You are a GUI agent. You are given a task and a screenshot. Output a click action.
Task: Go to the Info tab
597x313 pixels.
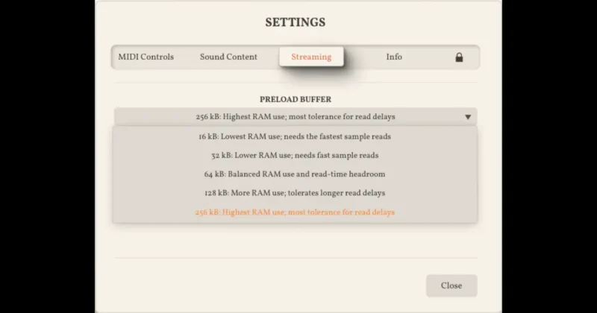tap(394, 57)
